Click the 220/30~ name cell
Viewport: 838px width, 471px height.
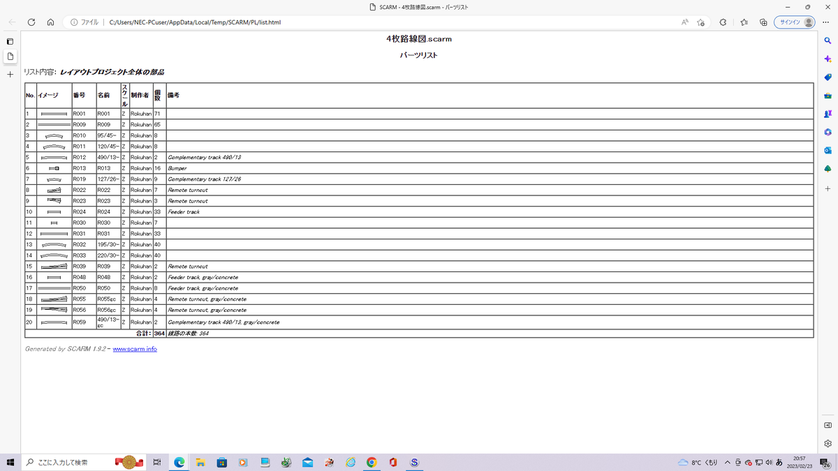[108, 255]
